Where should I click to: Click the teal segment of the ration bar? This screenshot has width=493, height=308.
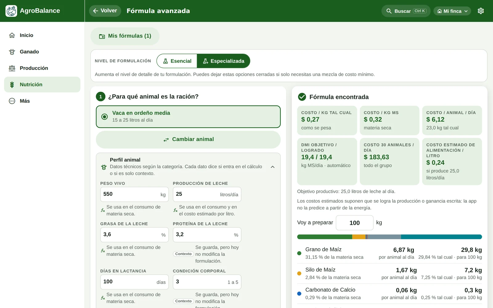pyautogui.click(x=441, y=237)
